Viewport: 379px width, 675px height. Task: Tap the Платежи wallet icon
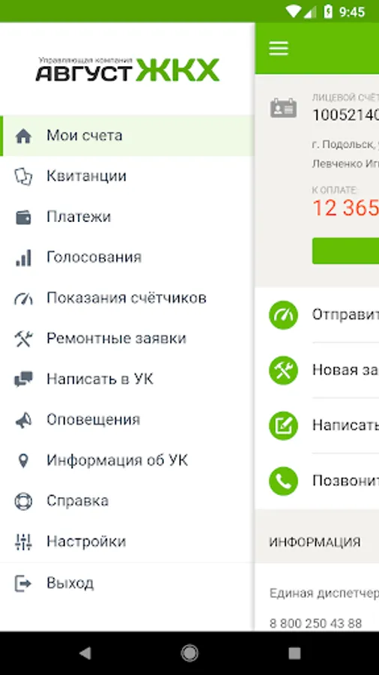pyautogui.click(x=23, y=217)
